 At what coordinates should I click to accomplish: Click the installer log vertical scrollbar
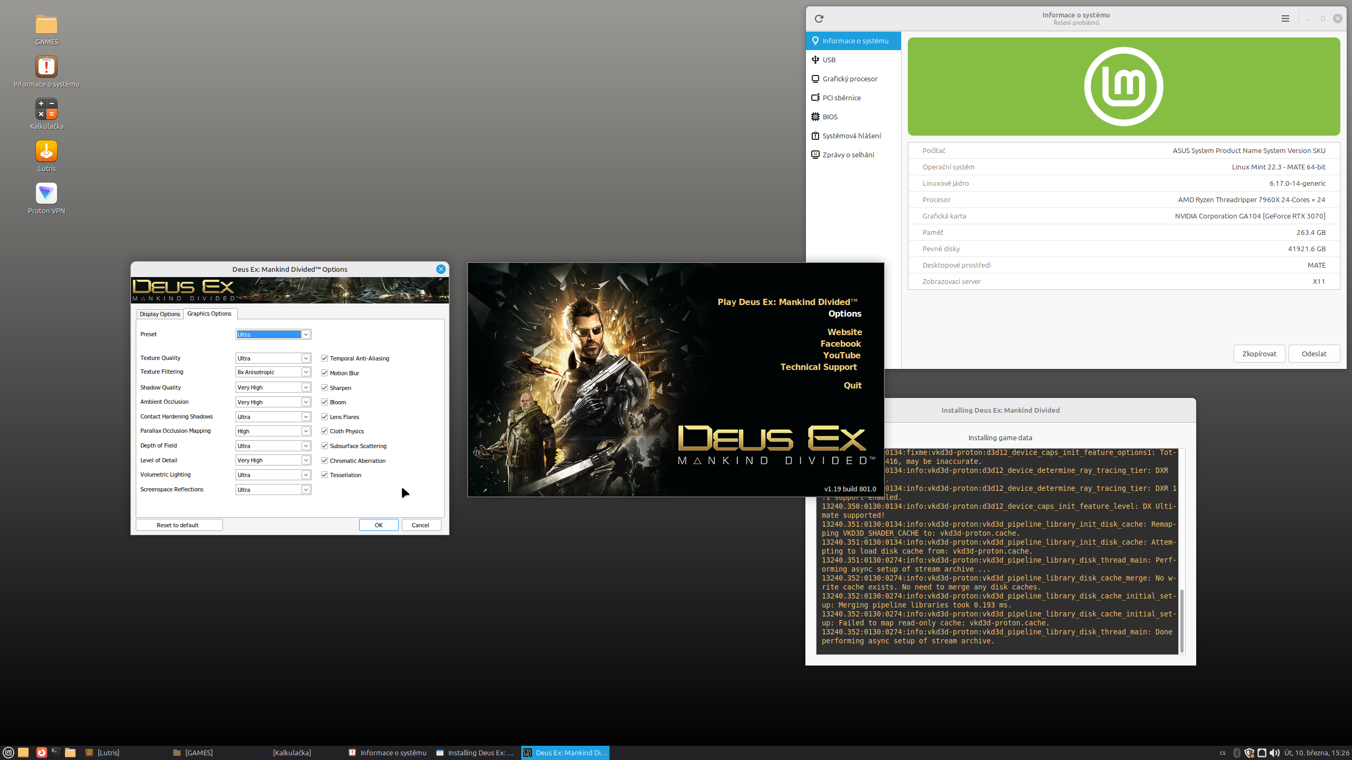pos(1181,620)
